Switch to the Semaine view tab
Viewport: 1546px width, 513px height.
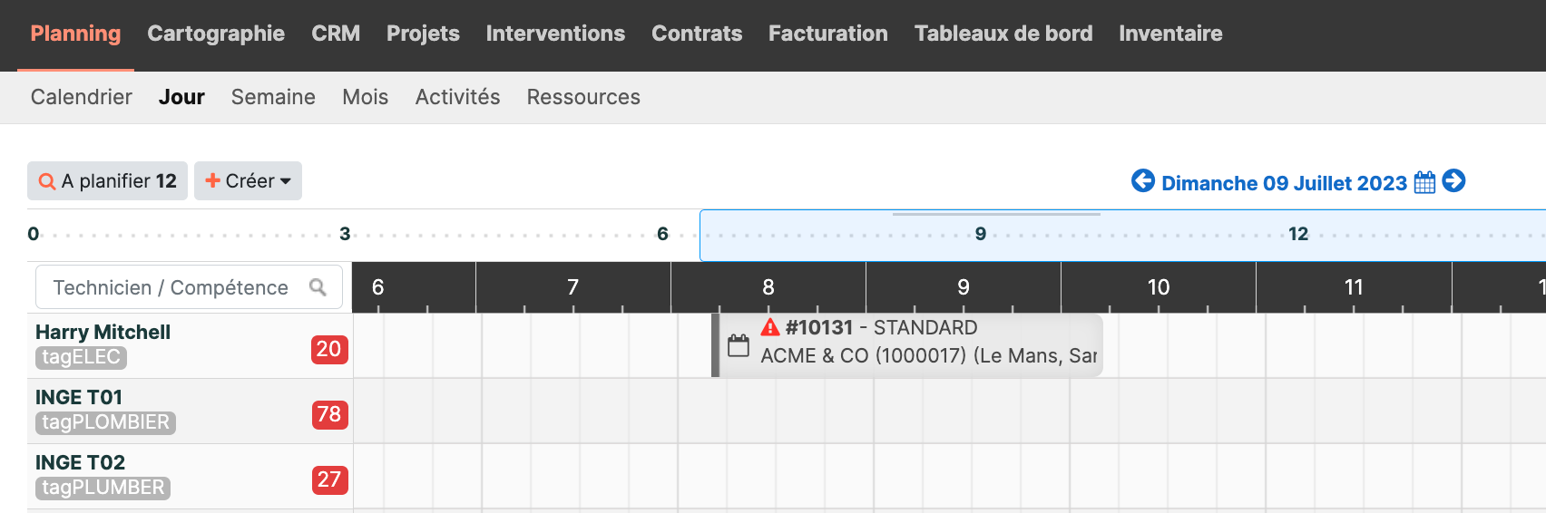(273, 97)
